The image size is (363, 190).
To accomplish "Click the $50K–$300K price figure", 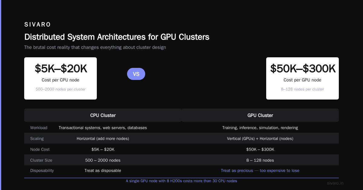I will (x=302, y=69).
